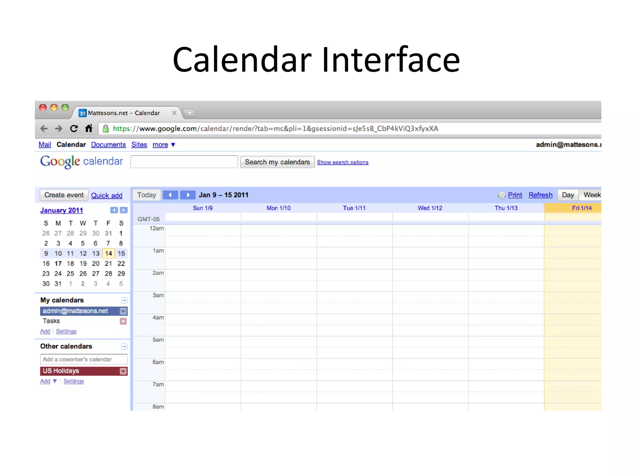Select Calendar in top navigation
The image size is (633, 475).
click(x=71, y=145)
